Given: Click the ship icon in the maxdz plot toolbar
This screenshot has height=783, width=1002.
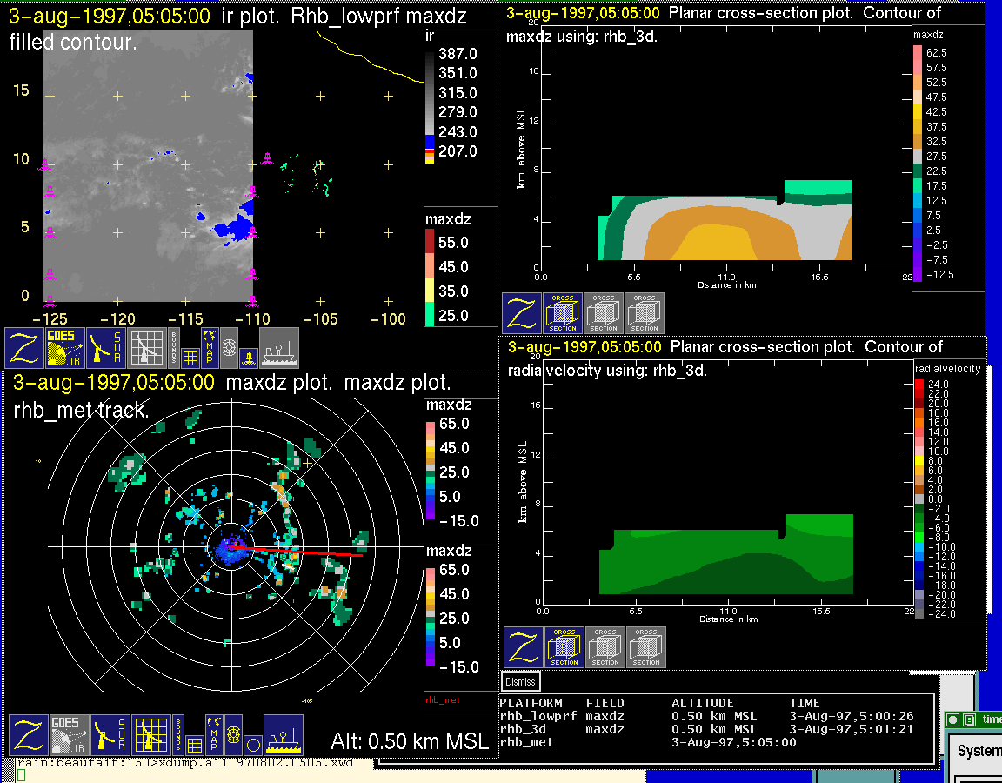Looking at the screenshot, I should click(284, 735).
